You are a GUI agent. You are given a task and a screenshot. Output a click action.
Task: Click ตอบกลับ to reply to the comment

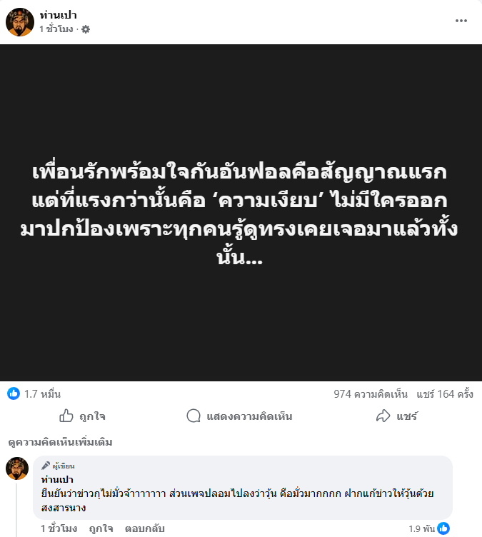tap(144, 528)
